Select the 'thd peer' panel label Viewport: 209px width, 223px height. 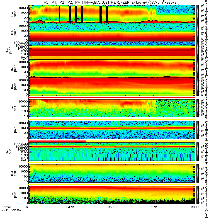tap(14, 69)
